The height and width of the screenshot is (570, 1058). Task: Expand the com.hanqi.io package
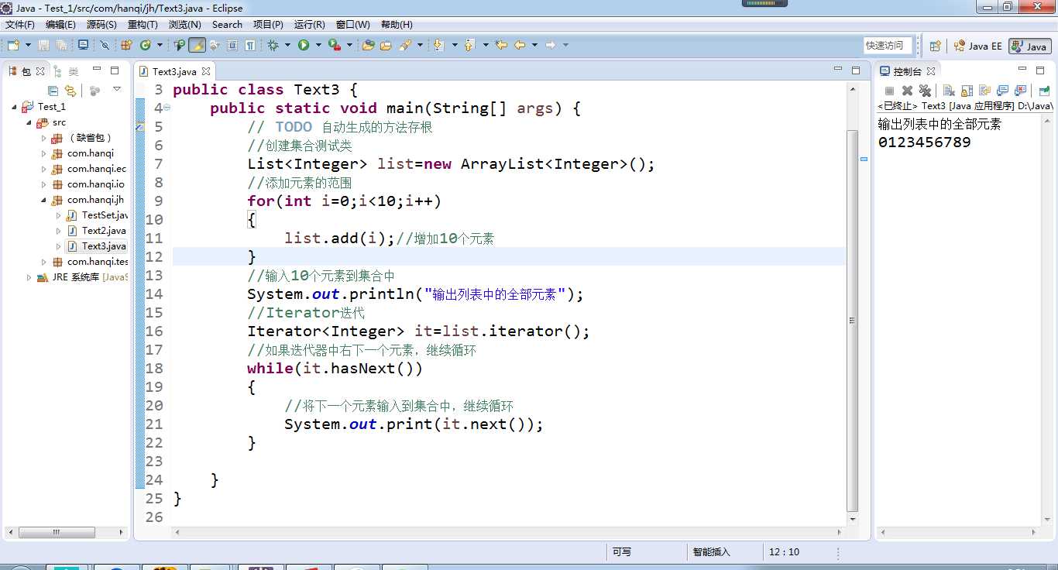(44, 184)
